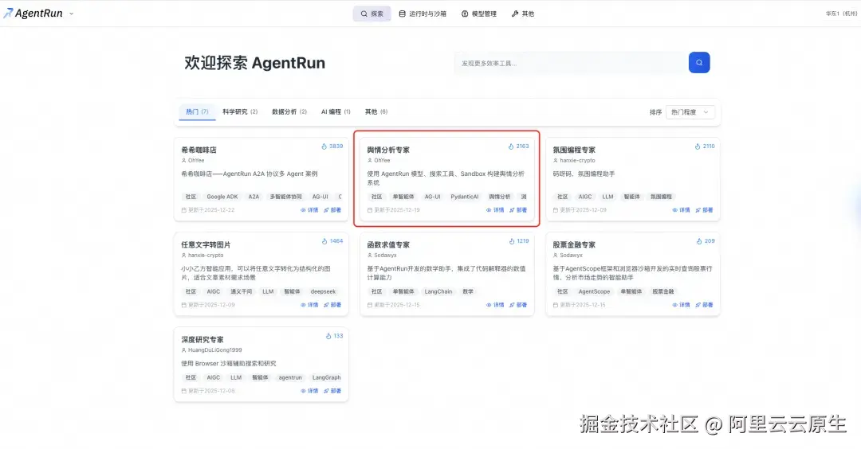Viewport: 861px width, 449px height.
Task: Switch to the 其他 (6) category tab
Action: click(x=376, y=111)
